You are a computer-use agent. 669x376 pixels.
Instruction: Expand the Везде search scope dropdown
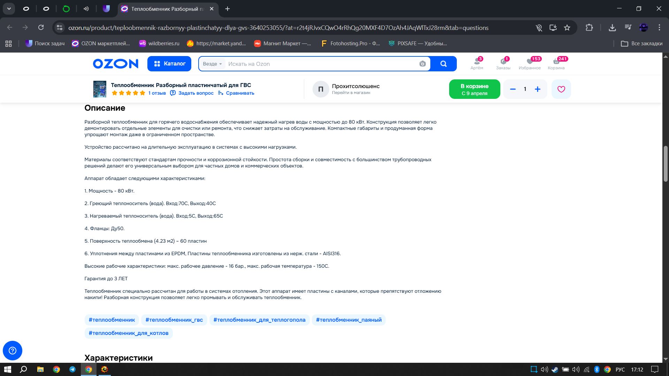click(x=212, y=64)
